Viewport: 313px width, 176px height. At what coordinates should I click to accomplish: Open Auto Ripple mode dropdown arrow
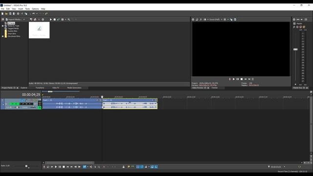coord(149,167)
